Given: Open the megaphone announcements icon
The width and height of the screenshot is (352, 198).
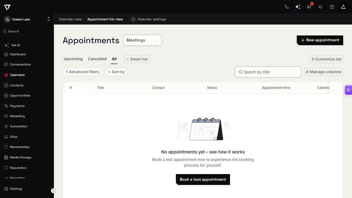Looking at the screenshot, I should [309, 7].
